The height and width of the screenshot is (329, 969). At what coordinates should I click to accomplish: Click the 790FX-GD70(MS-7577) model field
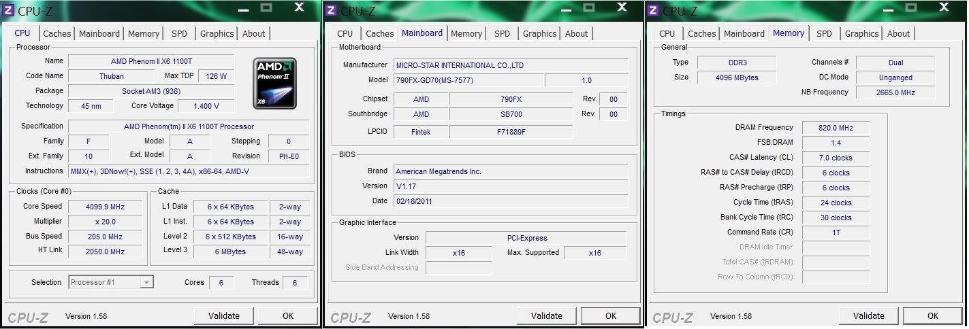pyautogui.click(x=468, y=80)
